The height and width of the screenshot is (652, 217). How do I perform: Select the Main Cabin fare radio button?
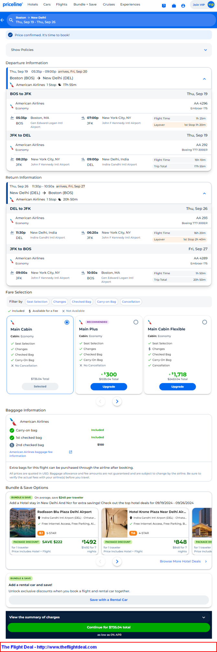point(67,322)
